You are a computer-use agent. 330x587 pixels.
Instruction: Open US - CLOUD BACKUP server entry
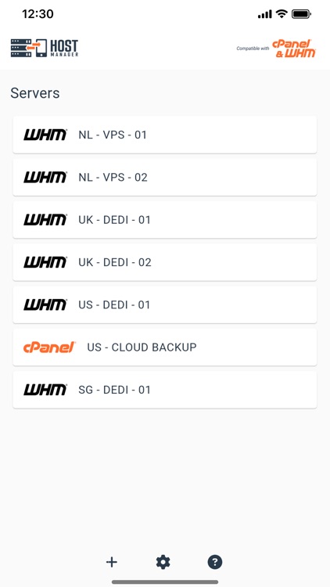[165, 348]
